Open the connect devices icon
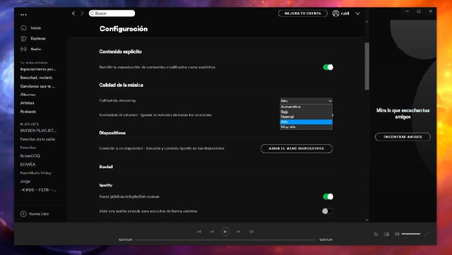The height and width of the screenshot is (255, 452). point(386,234)
